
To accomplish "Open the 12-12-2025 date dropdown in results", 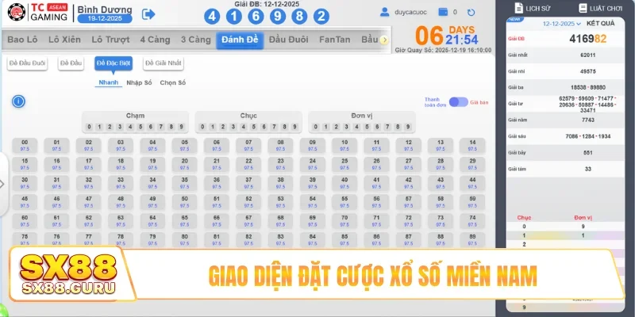I will coord(562,24).
